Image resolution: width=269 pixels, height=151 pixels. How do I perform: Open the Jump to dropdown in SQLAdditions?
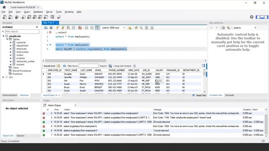[x=245, y=28]
